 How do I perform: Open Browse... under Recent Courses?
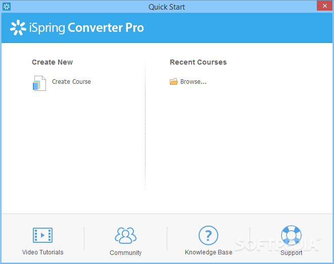194,82
